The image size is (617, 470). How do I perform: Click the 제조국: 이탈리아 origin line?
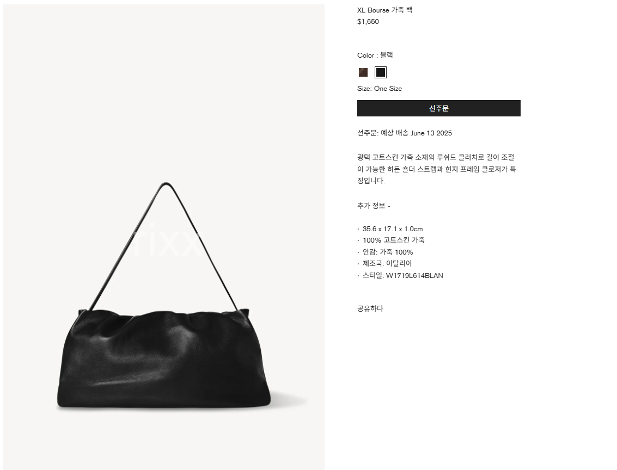(x=387, y=263)
